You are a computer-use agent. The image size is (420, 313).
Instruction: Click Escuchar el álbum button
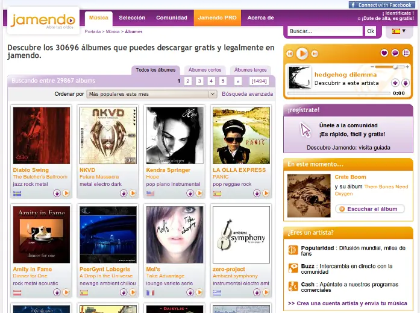[370, 209]
